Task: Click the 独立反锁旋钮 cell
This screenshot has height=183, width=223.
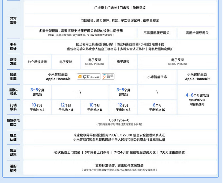Action: [x=37, y=62]
